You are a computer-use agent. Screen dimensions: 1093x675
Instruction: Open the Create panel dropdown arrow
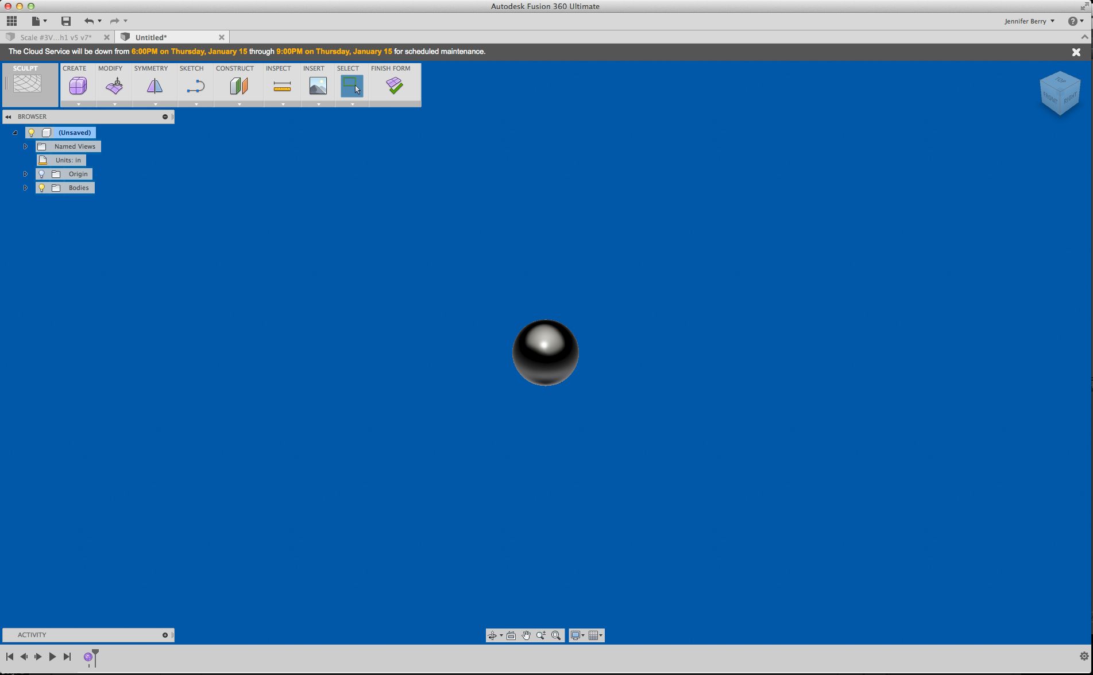tap(78, 105)
